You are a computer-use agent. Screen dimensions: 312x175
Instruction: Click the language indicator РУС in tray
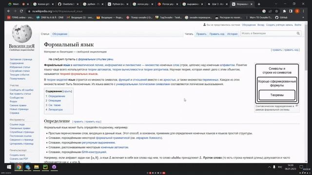280,167
